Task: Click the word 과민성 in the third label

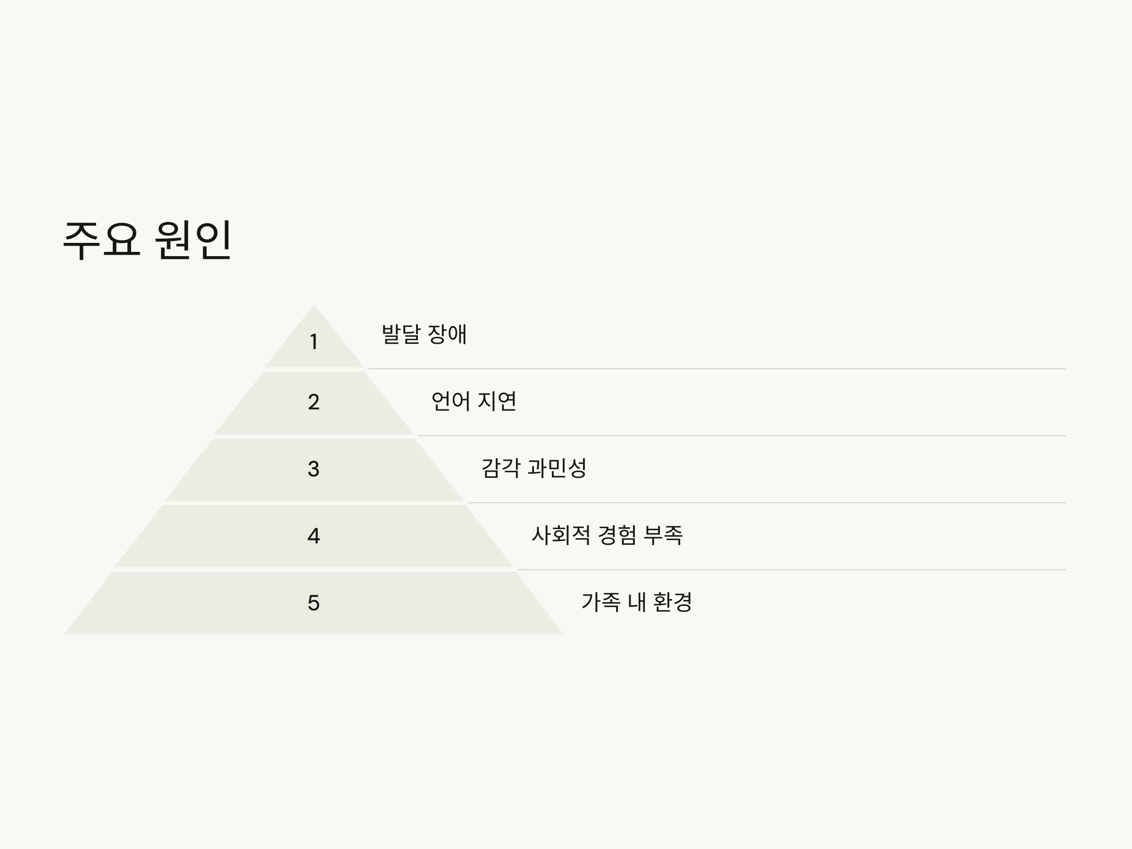Action: pyautogui.click(x=557, y=468)
